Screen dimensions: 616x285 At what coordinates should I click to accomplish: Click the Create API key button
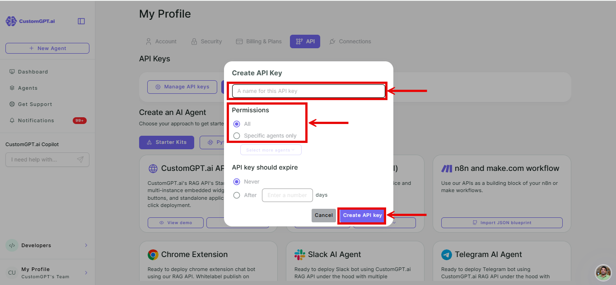pyautogui.click(x=362, y=216)
